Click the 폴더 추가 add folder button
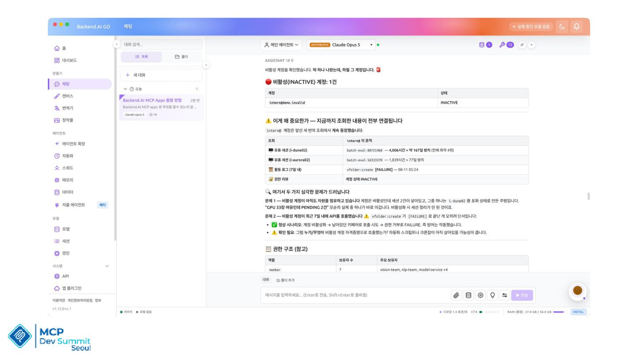Viewport: 638px width, 359px height. coord(286,280)
